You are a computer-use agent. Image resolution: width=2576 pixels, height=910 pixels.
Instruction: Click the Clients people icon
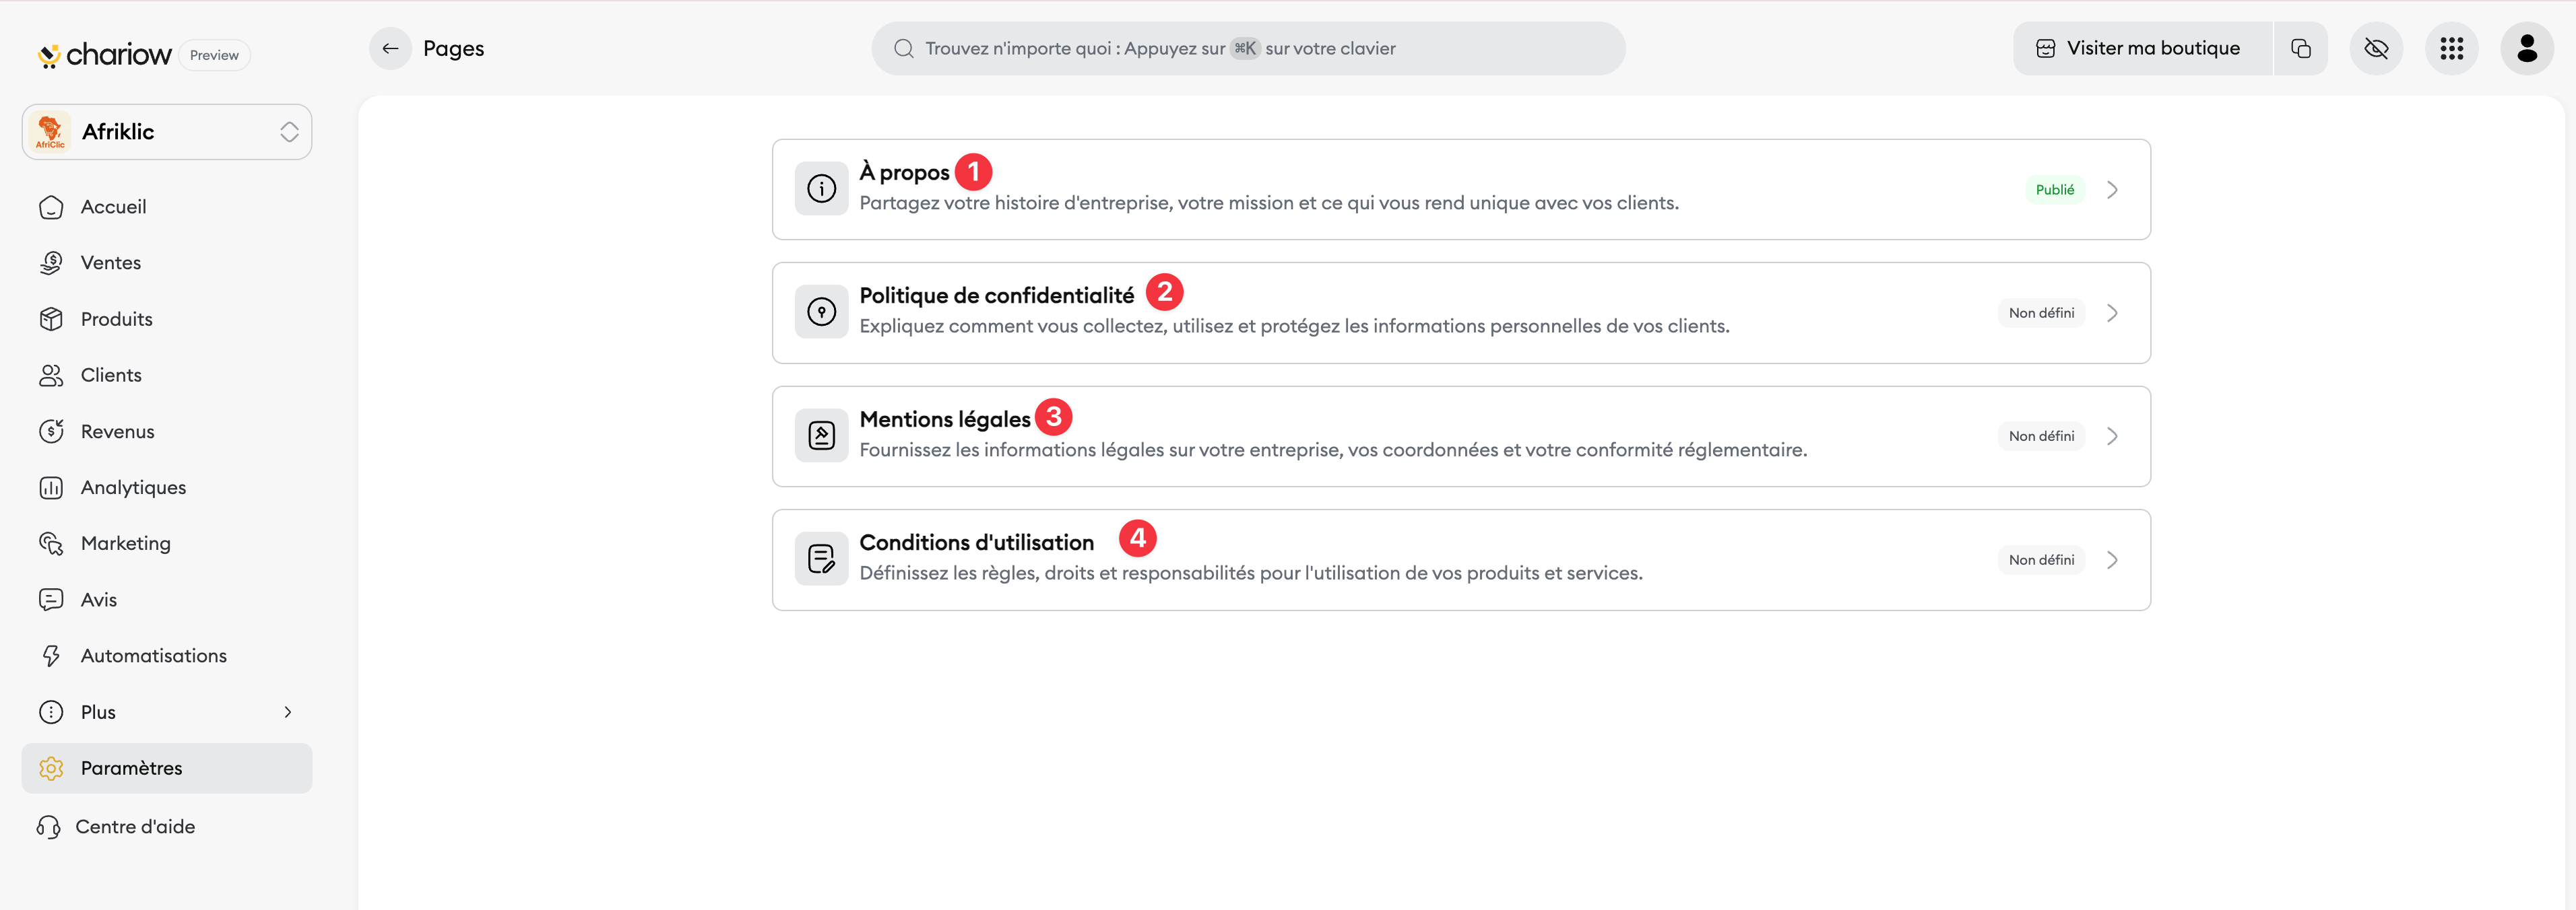click(51, 375)
